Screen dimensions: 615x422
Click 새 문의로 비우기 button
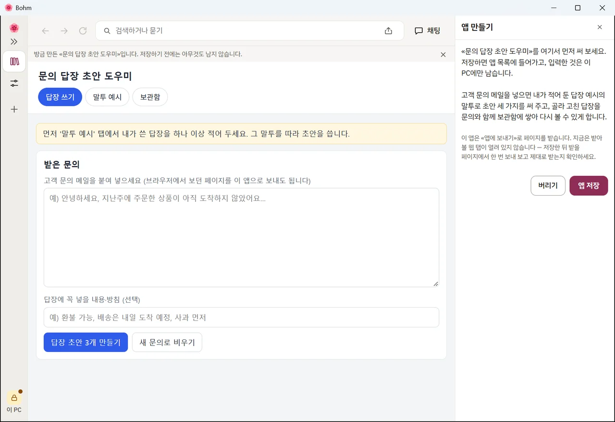[x=167, y=342]
